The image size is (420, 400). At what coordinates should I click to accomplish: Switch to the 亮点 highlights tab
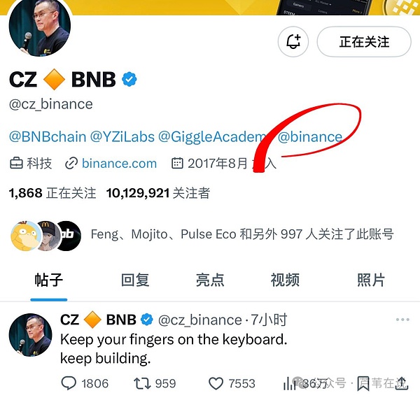pos(210,280)
